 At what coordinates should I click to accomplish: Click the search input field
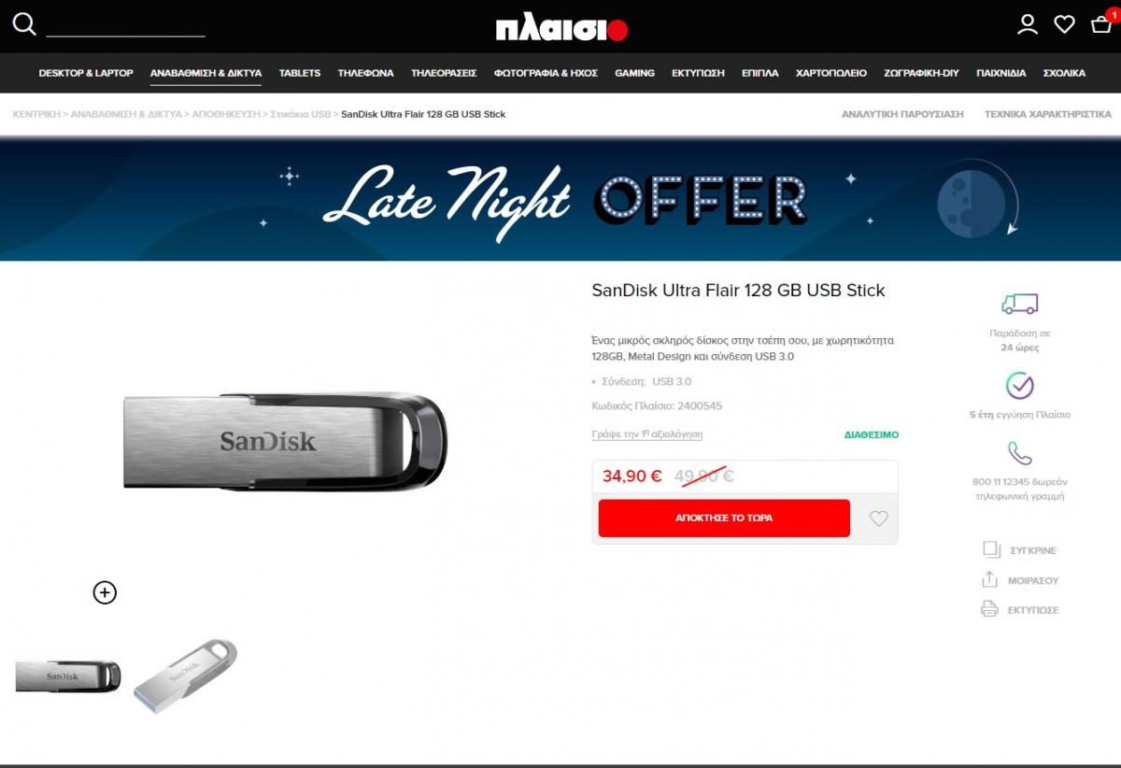125,25
